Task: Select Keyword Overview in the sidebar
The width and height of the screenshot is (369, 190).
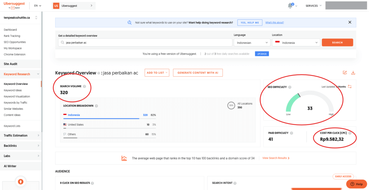Action: pyautogui.click(x=16, y=84)
